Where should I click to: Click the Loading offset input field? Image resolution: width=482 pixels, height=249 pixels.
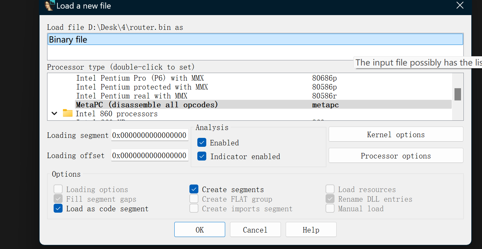(x=150, y=155)
